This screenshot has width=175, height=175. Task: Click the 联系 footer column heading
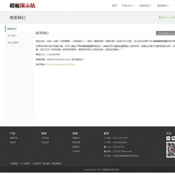[106, 133]
